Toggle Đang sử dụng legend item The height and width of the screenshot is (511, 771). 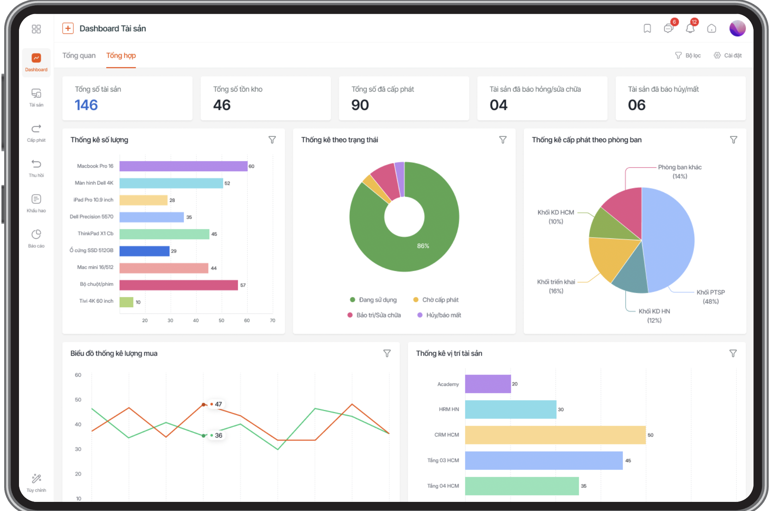click(373, 300)
